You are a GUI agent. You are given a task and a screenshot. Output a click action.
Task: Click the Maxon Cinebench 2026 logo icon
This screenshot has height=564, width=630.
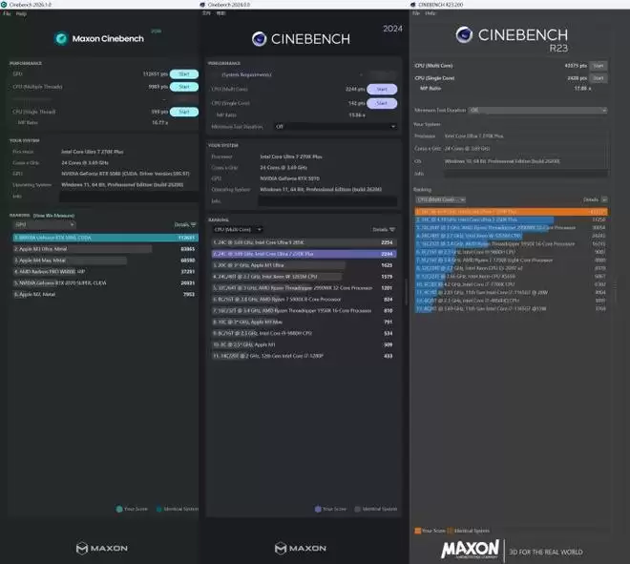click(60, 39)
